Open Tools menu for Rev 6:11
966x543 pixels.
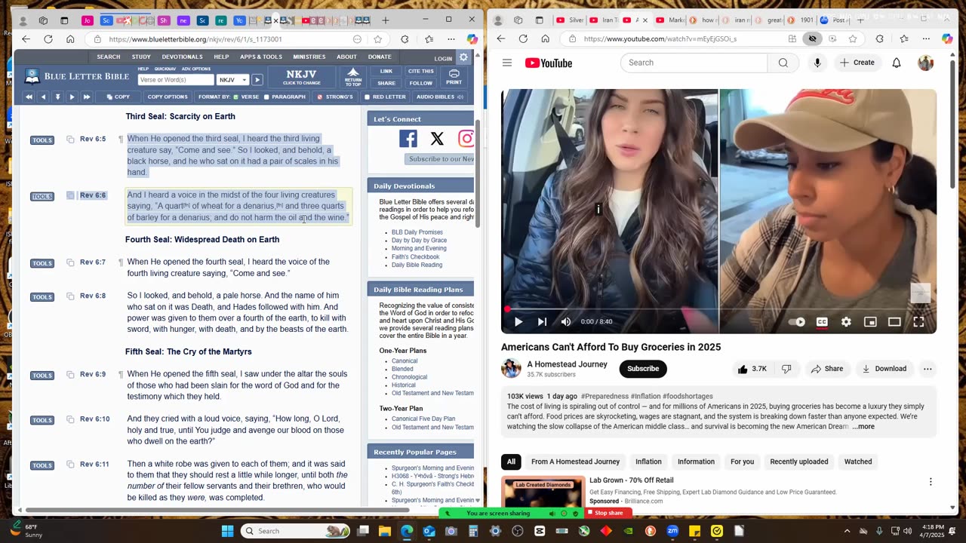[x=42, y=465]
